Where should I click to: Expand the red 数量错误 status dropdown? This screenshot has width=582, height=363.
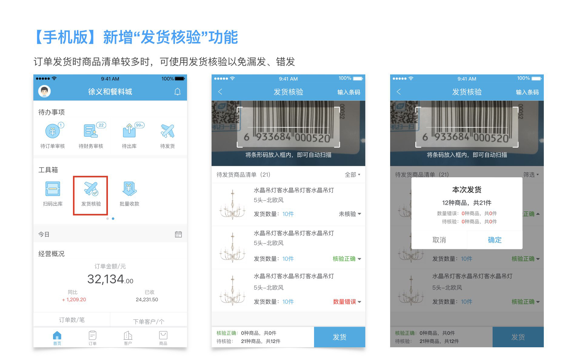click(347, 302)
